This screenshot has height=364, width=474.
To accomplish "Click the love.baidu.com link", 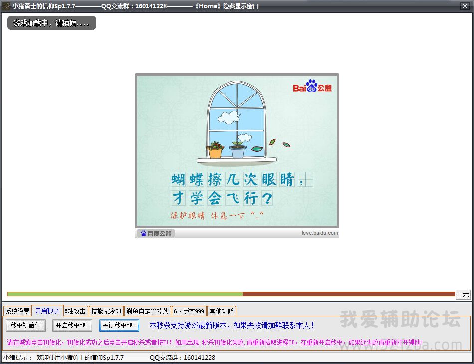I will point(319,233).
